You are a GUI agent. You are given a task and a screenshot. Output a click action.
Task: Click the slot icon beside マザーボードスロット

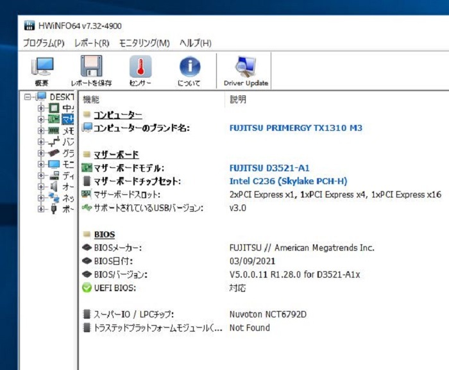87,194
